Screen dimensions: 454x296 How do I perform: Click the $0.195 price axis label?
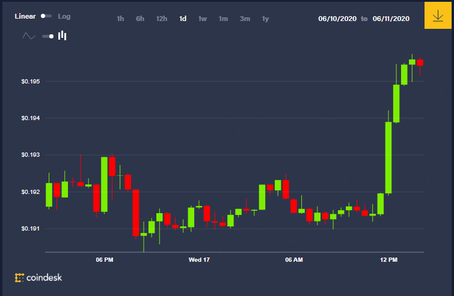(x=31, y=82)
